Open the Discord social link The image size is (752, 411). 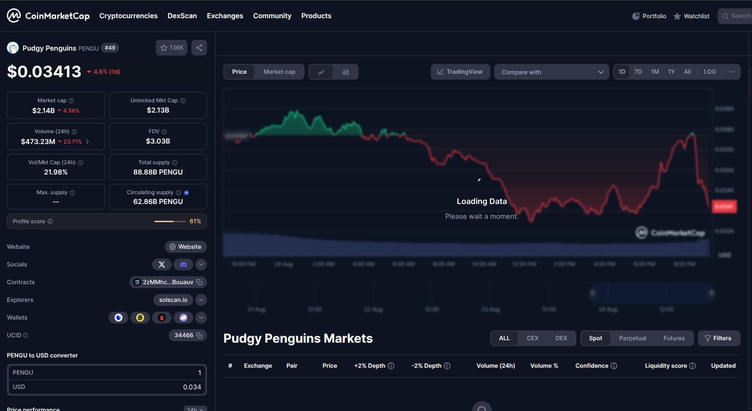pyautogui.click(x=183, y=264)
